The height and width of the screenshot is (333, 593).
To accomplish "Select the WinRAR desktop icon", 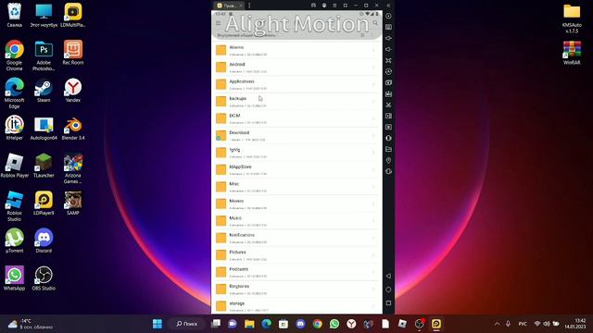I will coord(572,53).
